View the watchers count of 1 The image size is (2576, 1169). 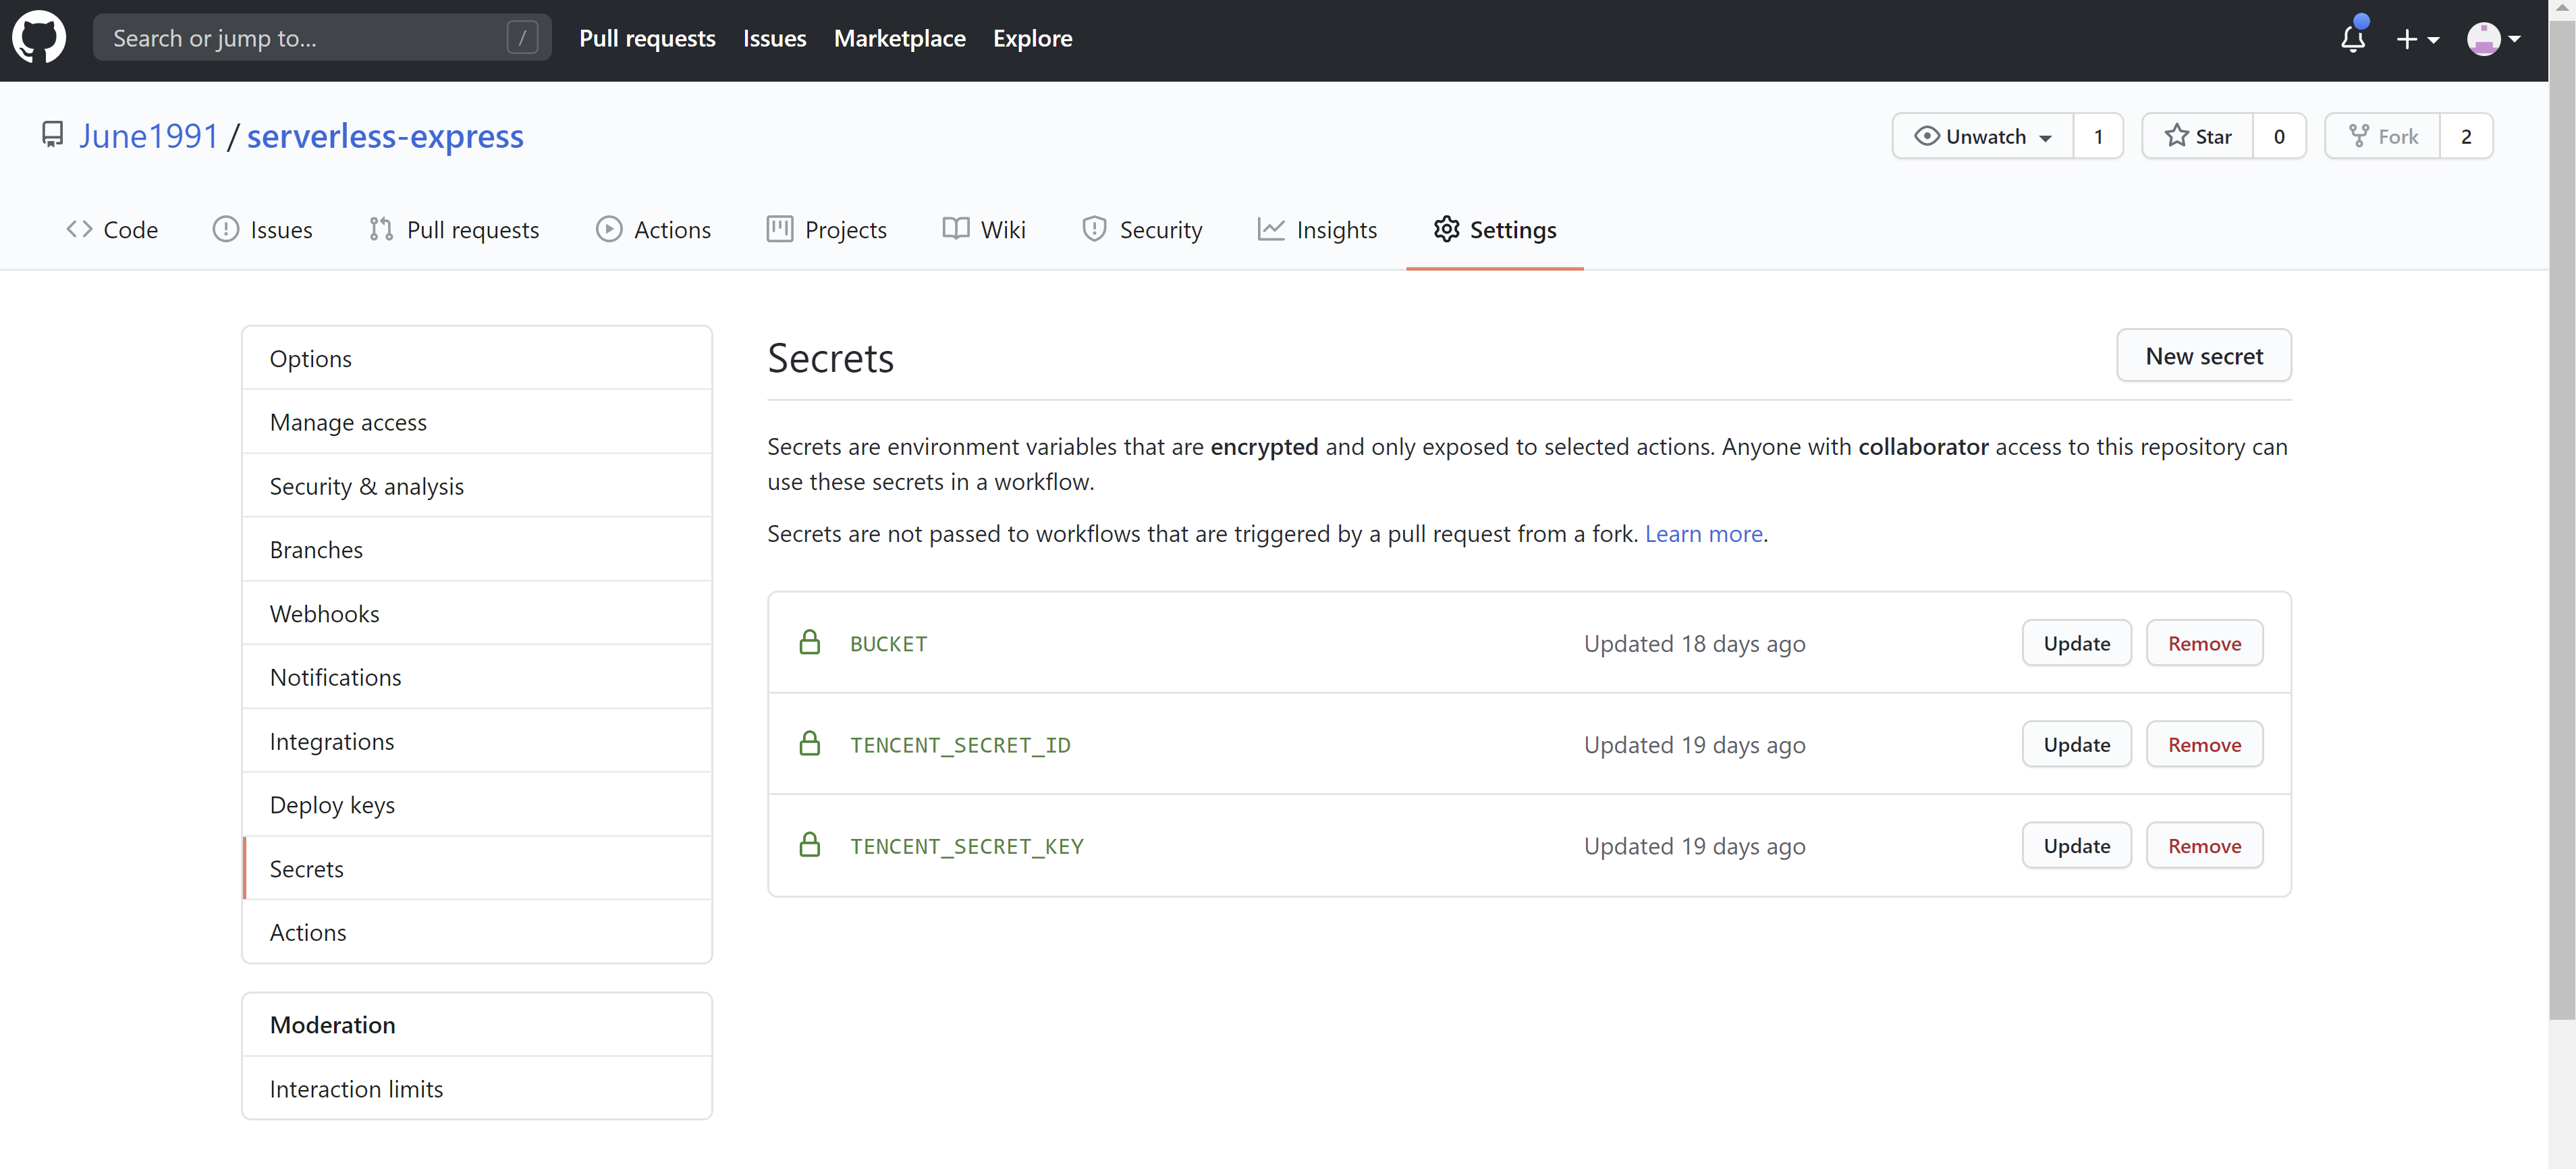(x=2098, y=136)
